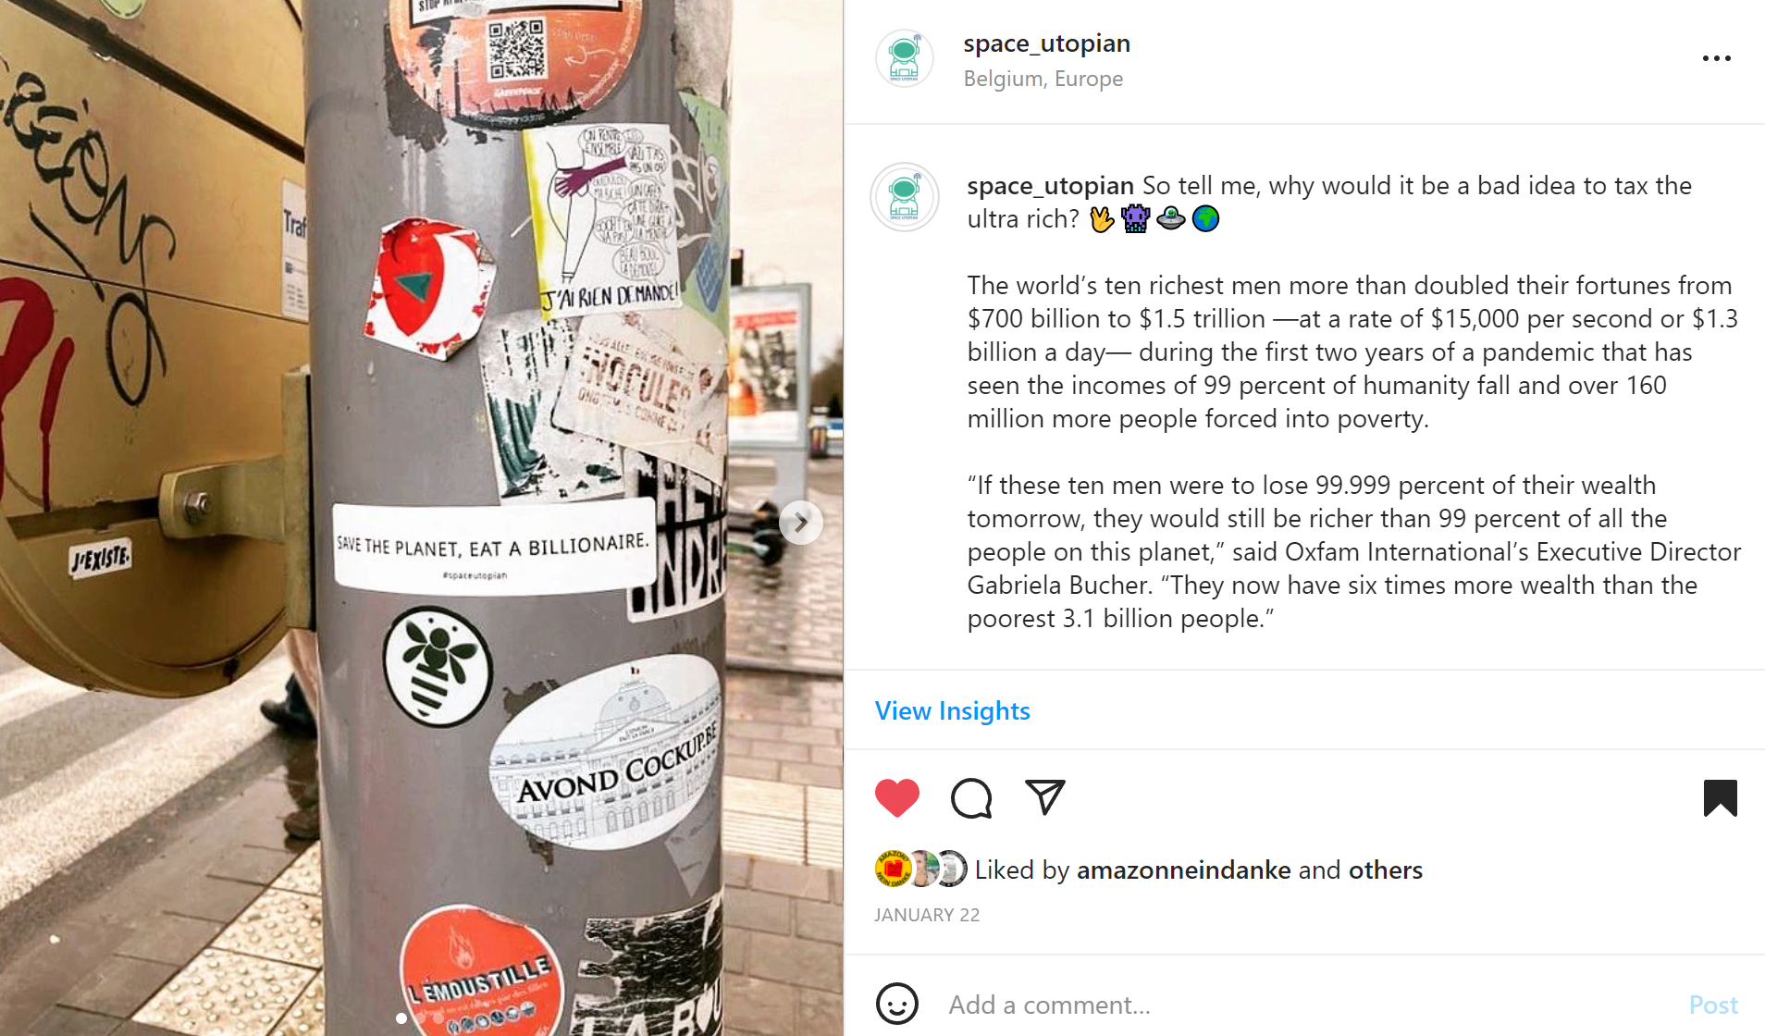1765x1036 pixels.
Task: Open header space_utopian avatar icon
Action: tap(904, 58)
